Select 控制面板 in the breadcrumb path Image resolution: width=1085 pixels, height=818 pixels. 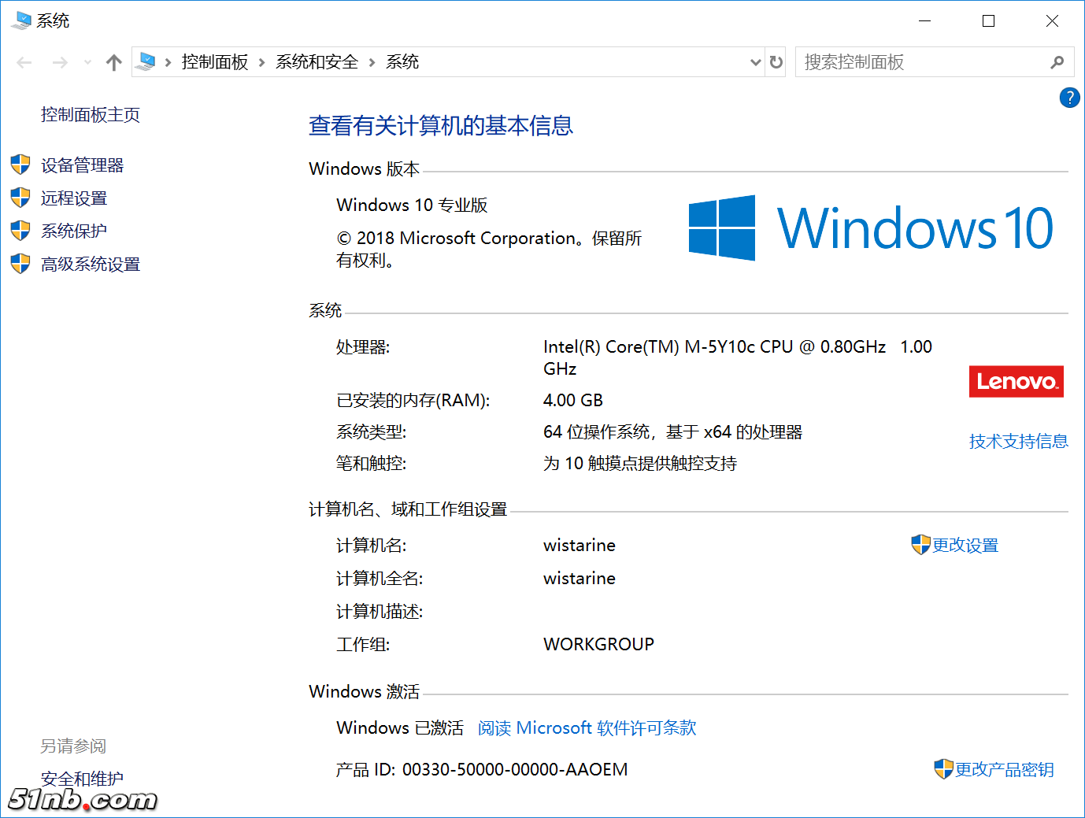[215, 62]
